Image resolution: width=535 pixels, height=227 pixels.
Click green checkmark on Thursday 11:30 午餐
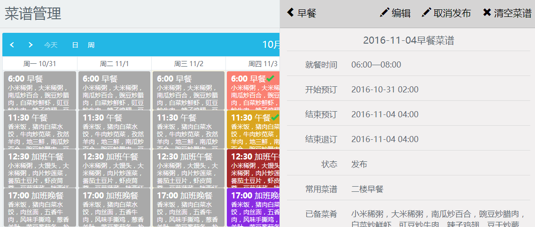tap(275, 117)
